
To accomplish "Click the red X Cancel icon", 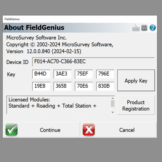I will click(89, 130).
